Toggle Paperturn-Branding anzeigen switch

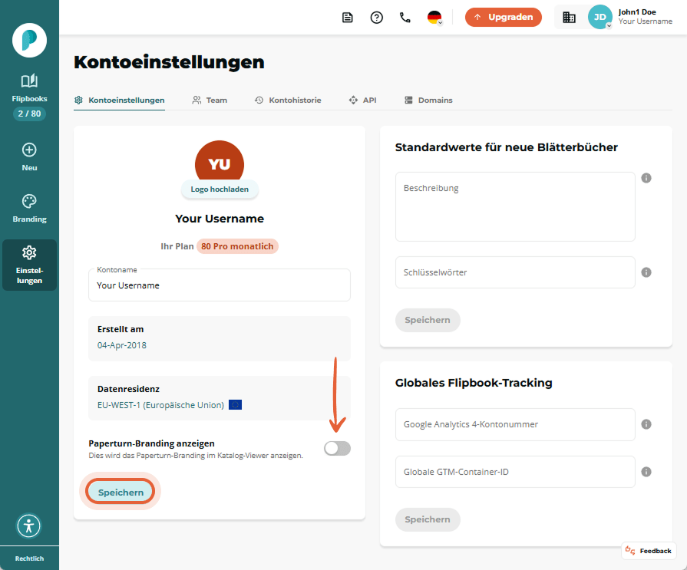coord(338,448)
